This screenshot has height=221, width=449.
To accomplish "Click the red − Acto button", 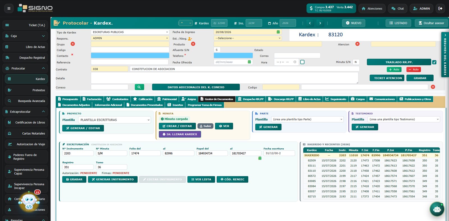I will pos(413,70).
